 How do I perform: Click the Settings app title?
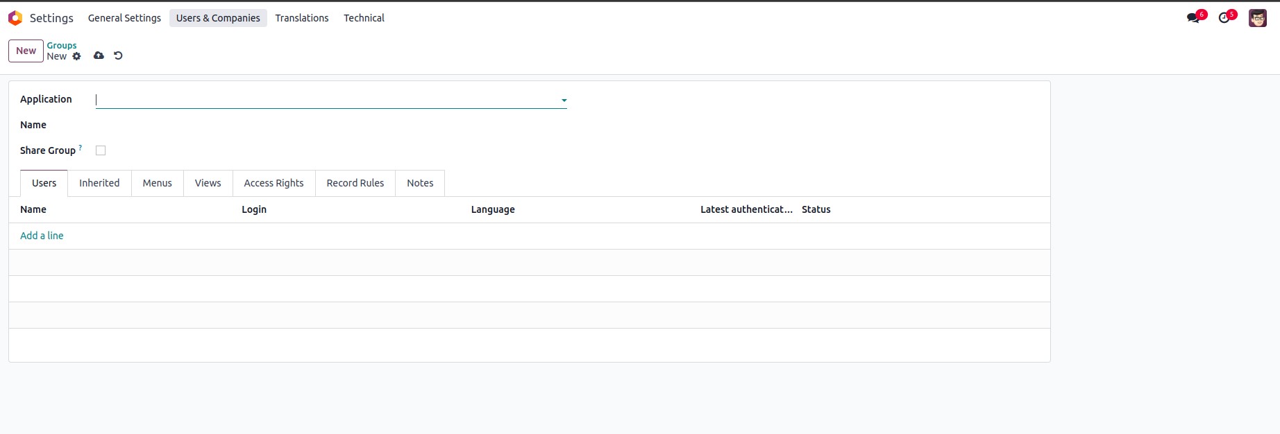51,18
